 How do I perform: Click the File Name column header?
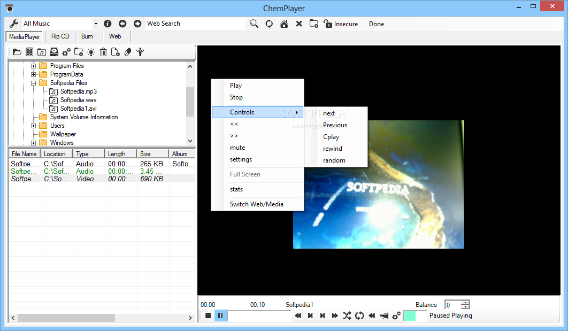click(24, 154)
